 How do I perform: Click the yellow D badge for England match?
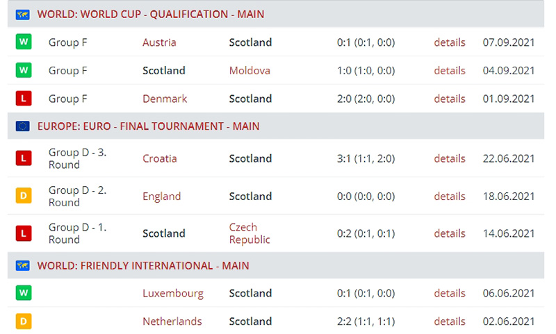(24, 196)
